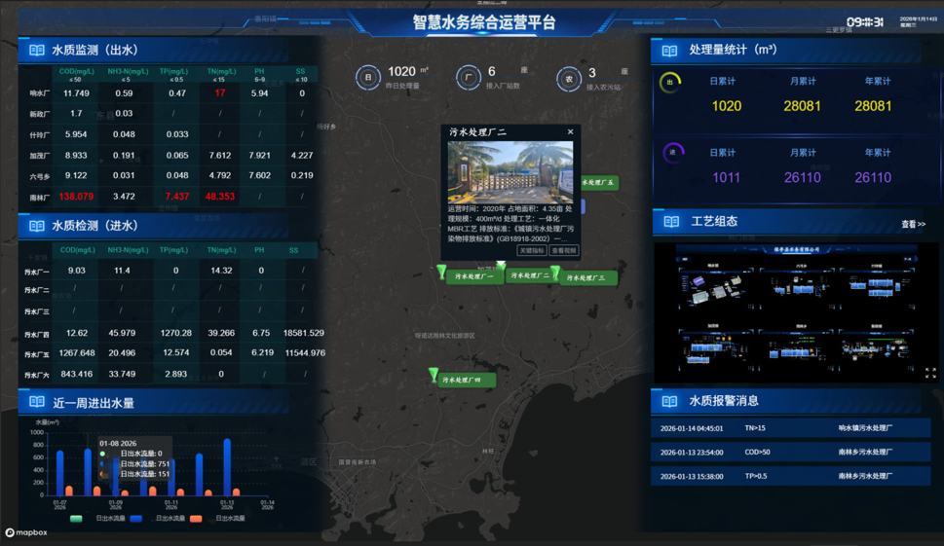Image resolution: width=944 pixels, height=546 pixels.
Task: Click the red COD value 138.079
Action: coord(76,197)
